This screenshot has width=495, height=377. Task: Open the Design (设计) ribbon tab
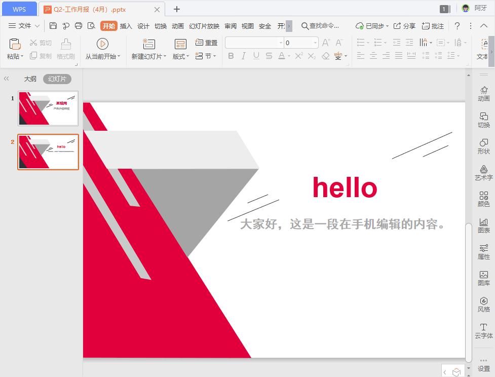[143, 26]
